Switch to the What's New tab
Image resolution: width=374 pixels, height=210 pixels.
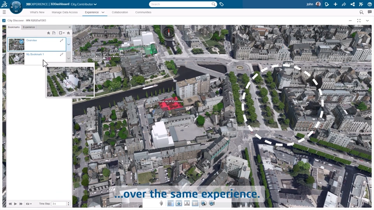coord(37,12)
